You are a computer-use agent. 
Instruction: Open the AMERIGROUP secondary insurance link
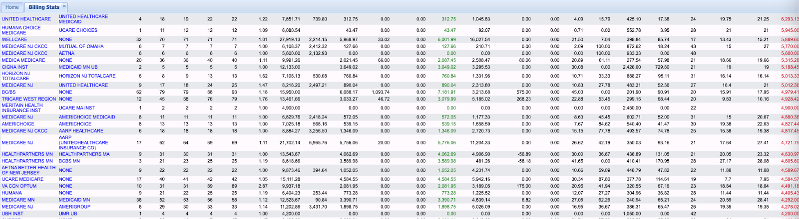(74, 207)
